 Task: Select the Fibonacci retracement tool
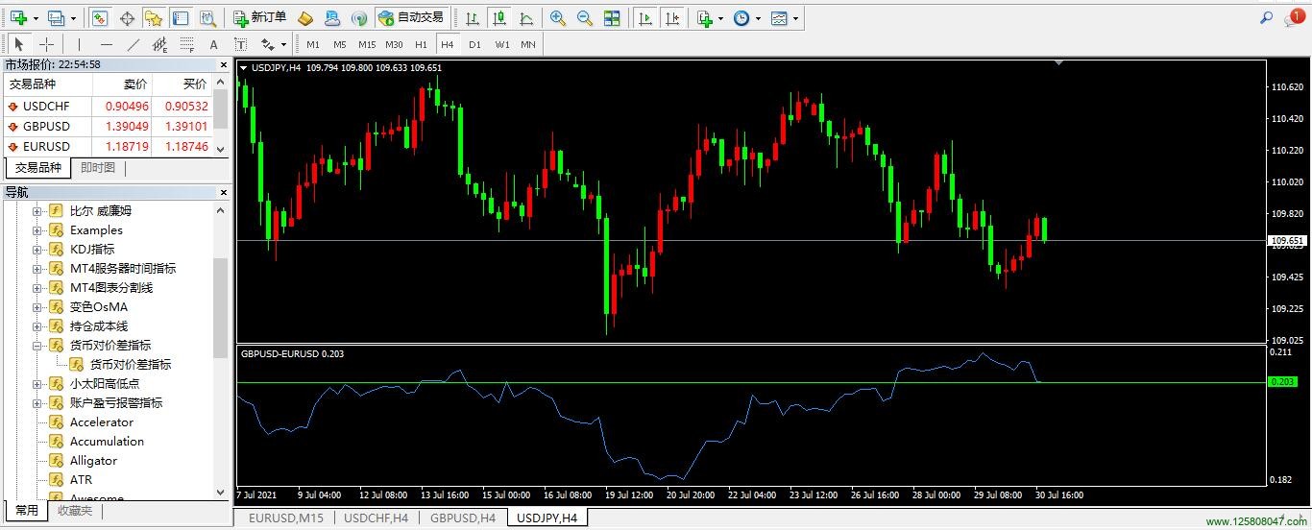tap(186, 44)
